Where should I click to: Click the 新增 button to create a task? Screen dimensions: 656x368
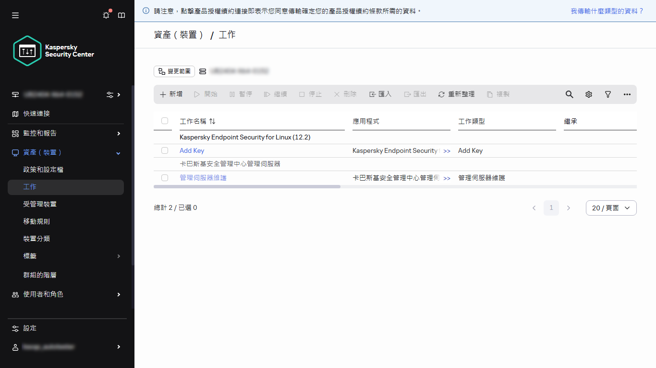point(170,94)
